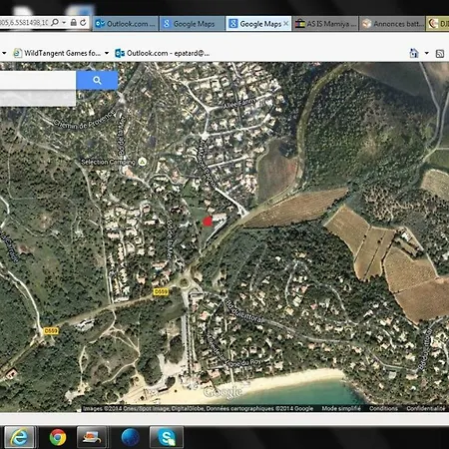This screenshot has width=449, height=449.
Task: Click the red marker on the map
Action: tap(208, 222)
